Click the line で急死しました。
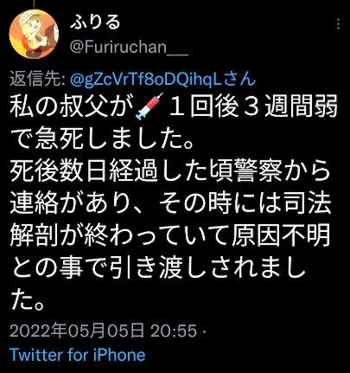The image size is (350, 373). pos(102,139)
